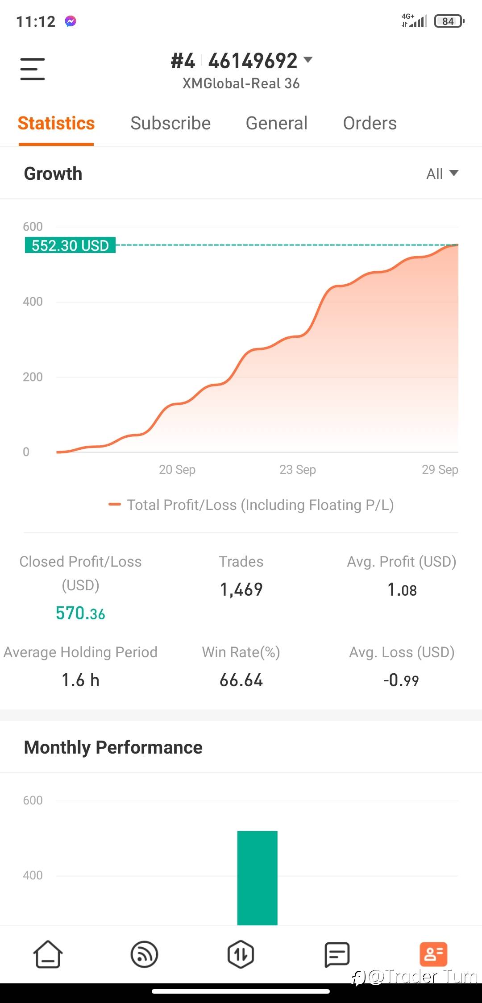The height and width of the screenshot is (1003, 482).
Task: Tap the Closed Profit/Loss value 570.36
Action: [x=80, y=613]
